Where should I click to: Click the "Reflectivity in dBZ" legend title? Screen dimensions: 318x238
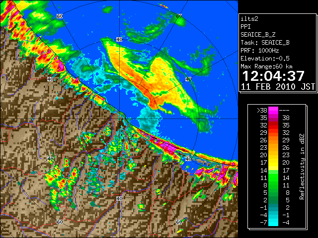(302, 167)
